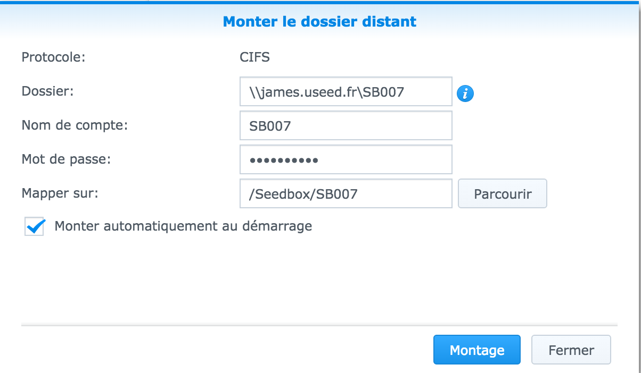Click the blue info icon beside Dossier field
This screenshot has height=373, width=641.
pos(465,94)
